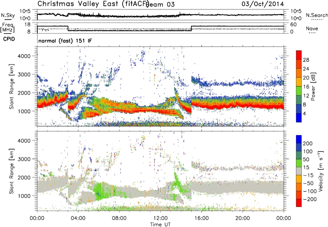Screen dimensions: 328x227
Task: Click the "N.Search" legend label
Action: point(317,15)
